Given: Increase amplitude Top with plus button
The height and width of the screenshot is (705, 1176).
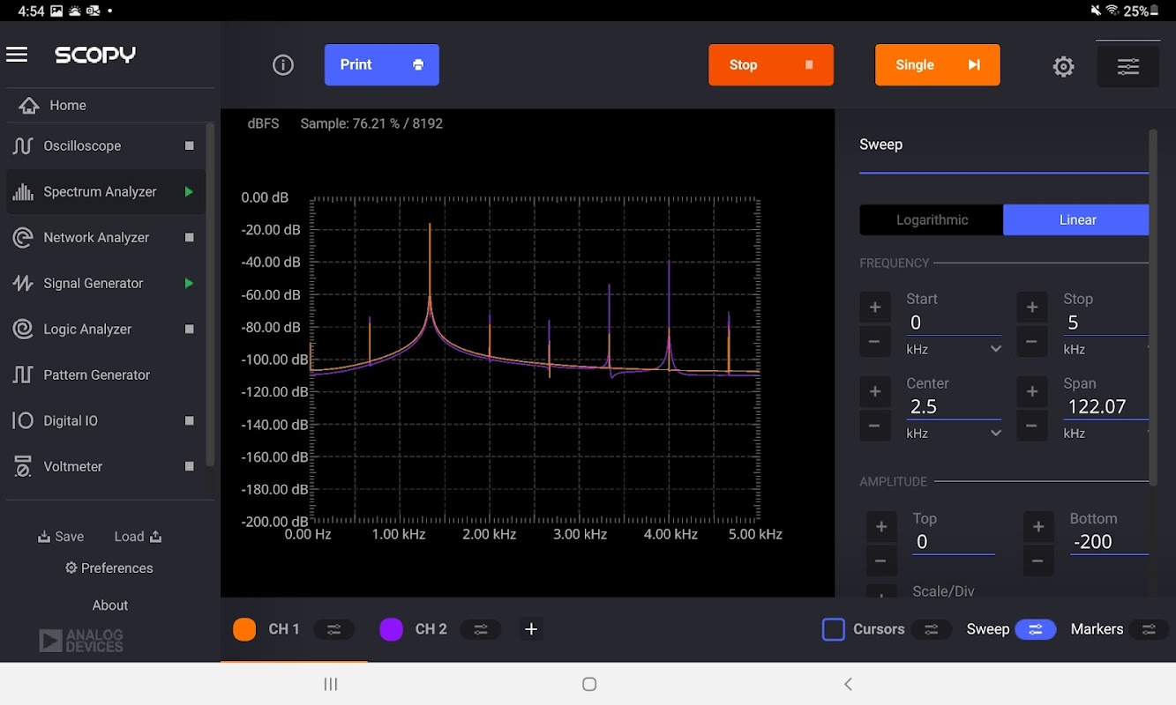Looking at the screenshot, I should click(x=881, y=527).
